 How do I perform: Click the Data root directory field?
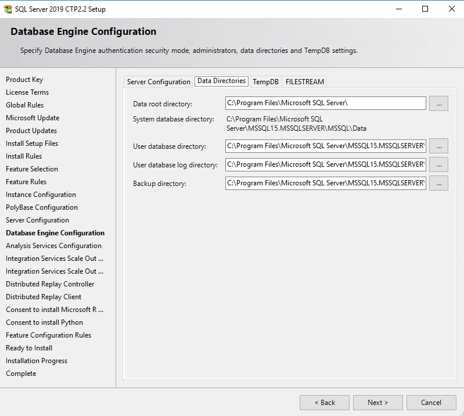click(326, 103)
